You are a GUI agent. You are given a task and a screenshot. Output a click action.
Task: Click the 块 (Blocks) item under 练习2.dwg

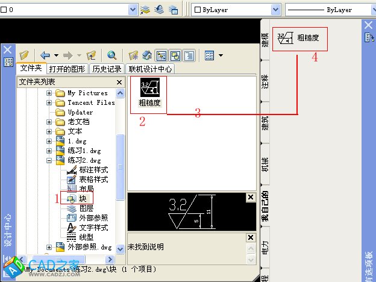83,198
